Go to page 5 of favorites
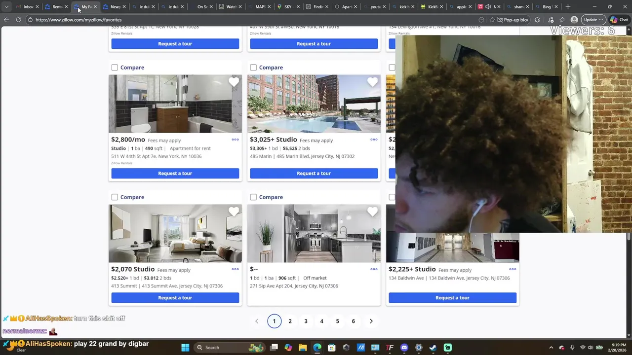632x355 pixels. coord(337,321)
